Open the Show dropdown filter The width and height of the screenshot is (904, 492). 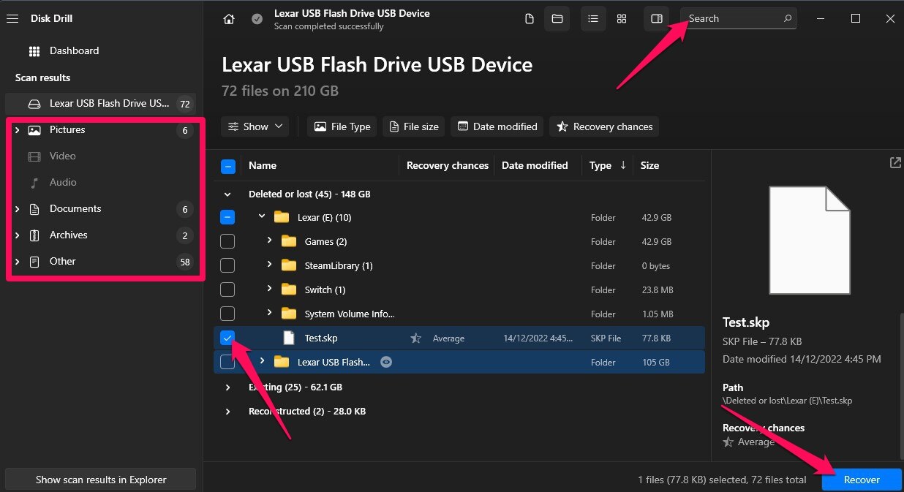click(255, 126)
